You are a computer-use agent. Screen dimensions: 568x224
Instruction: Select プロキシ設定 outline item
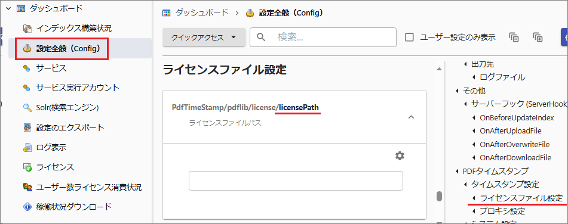tap(502, 211)
